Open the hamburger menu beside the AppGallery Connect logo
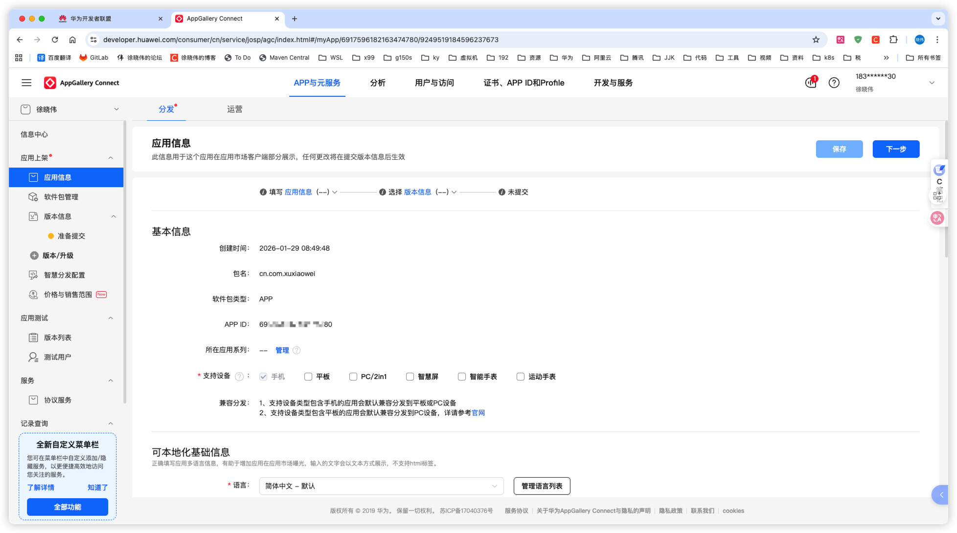The image size is (957, 533). click(26, 83)
